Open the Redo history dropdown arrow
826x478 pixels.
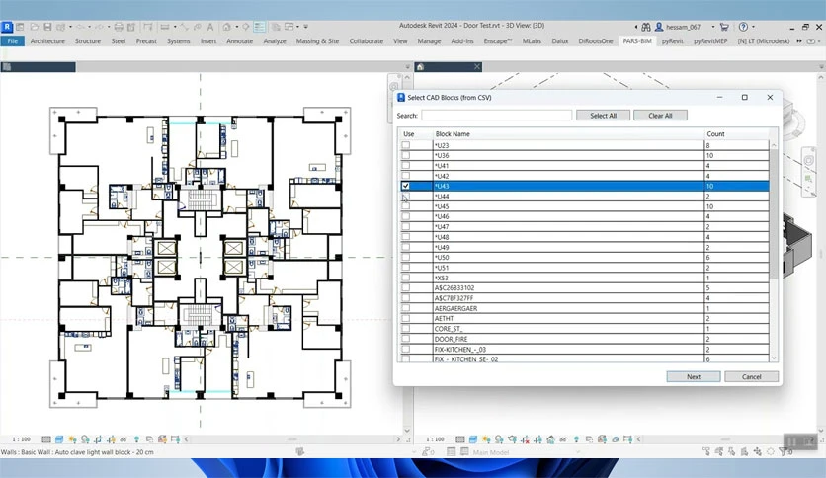[x=109, y=27]
